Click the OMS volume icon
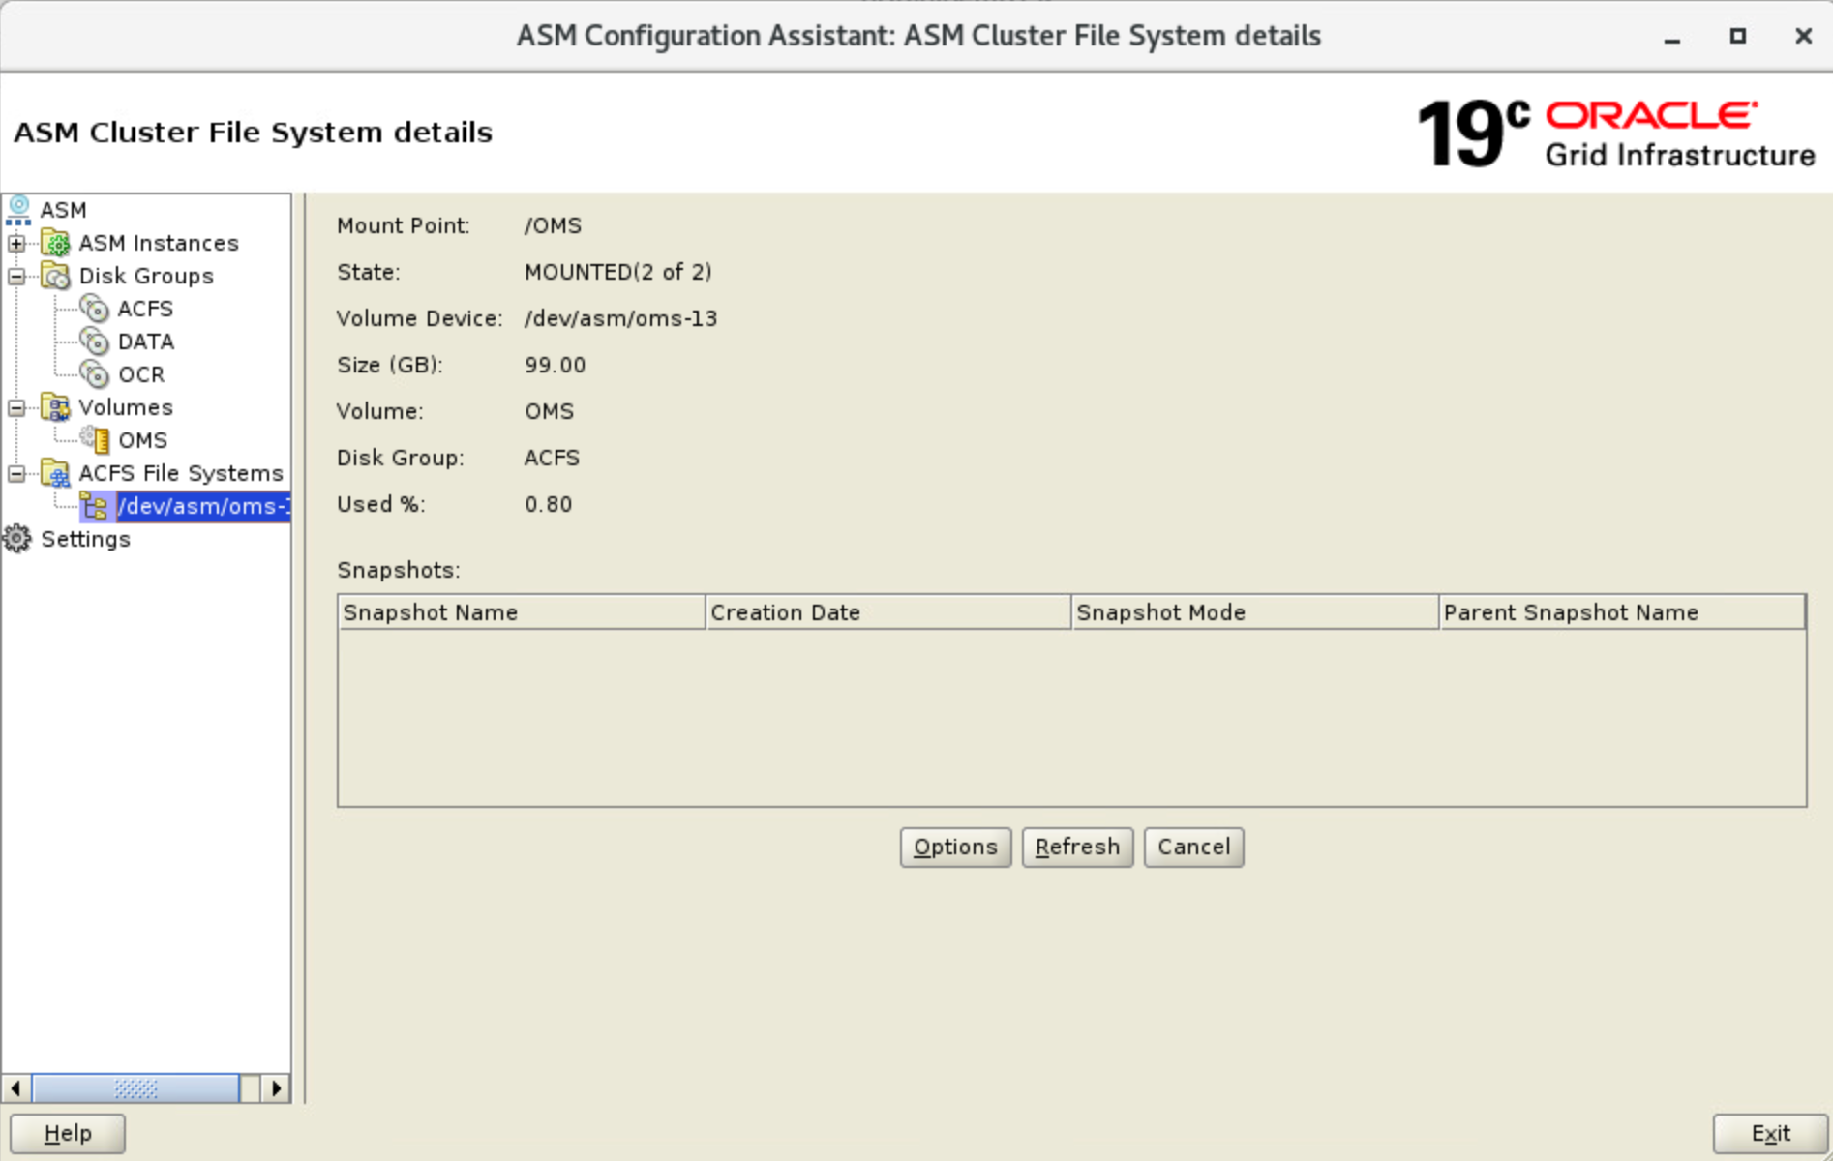This screenshot has width=1833, height=1161. point(95,440)
